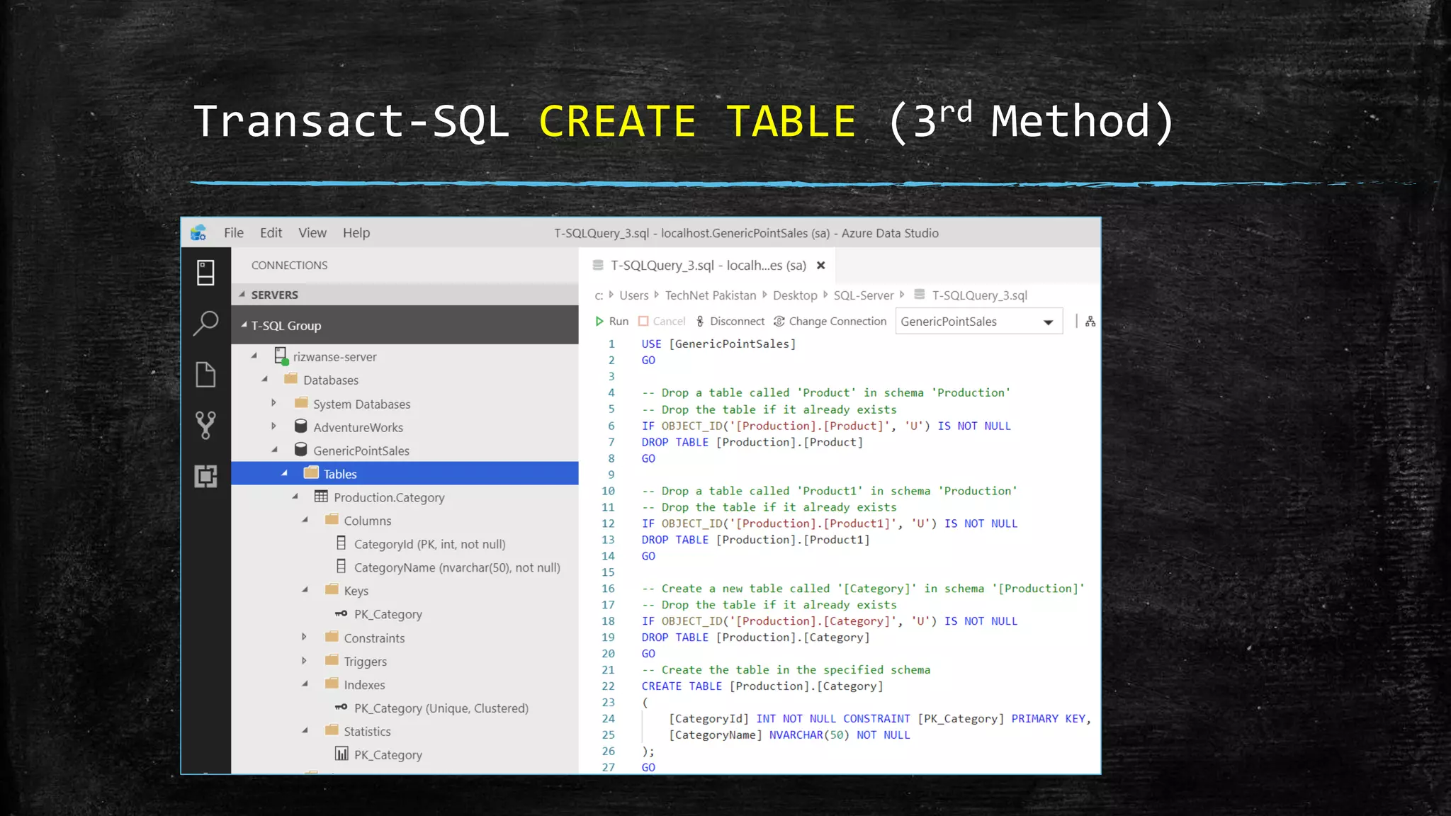Click the PK_Category index key icon
This screenshot has height=816, width=1451.
[x=341, y=707]
